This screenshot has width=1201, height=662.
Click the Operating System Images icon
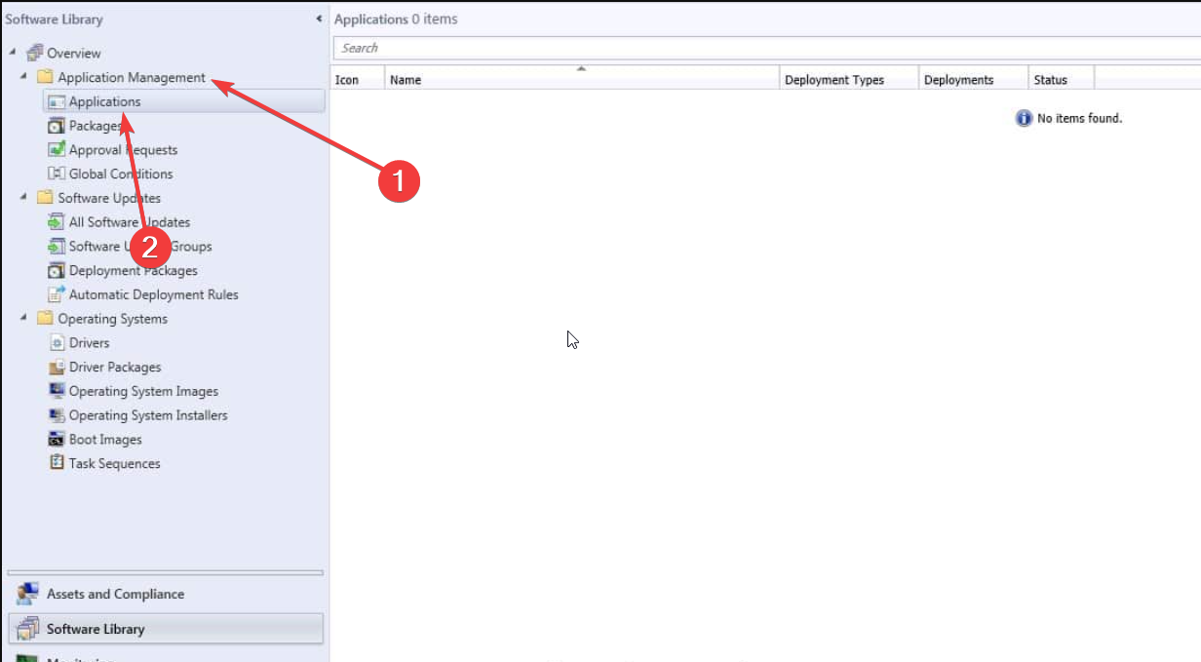[57, 391]
